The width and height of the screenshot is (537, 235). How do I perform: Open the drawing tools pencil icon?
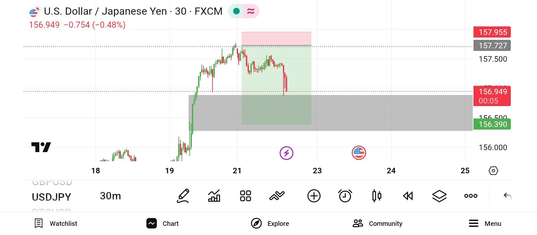pyautogui.click(x=183, y=196)
